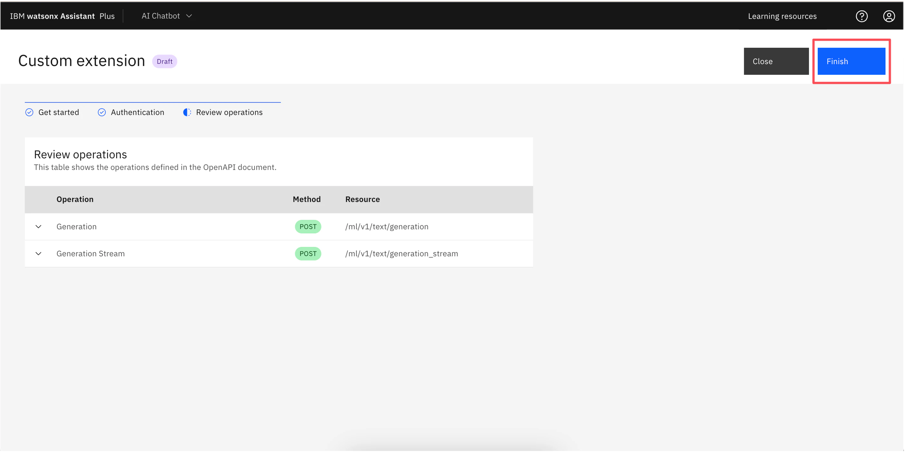The height and width of the screenshot is (452, 905).
Task: Click the Review operations progress icon
Action: [187, 113]
